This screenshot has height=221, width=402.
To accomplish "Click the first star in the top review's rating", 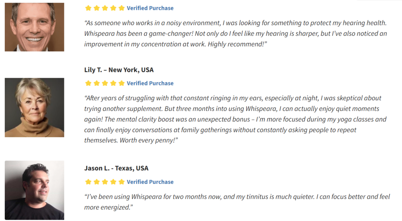I will [88, 8].
